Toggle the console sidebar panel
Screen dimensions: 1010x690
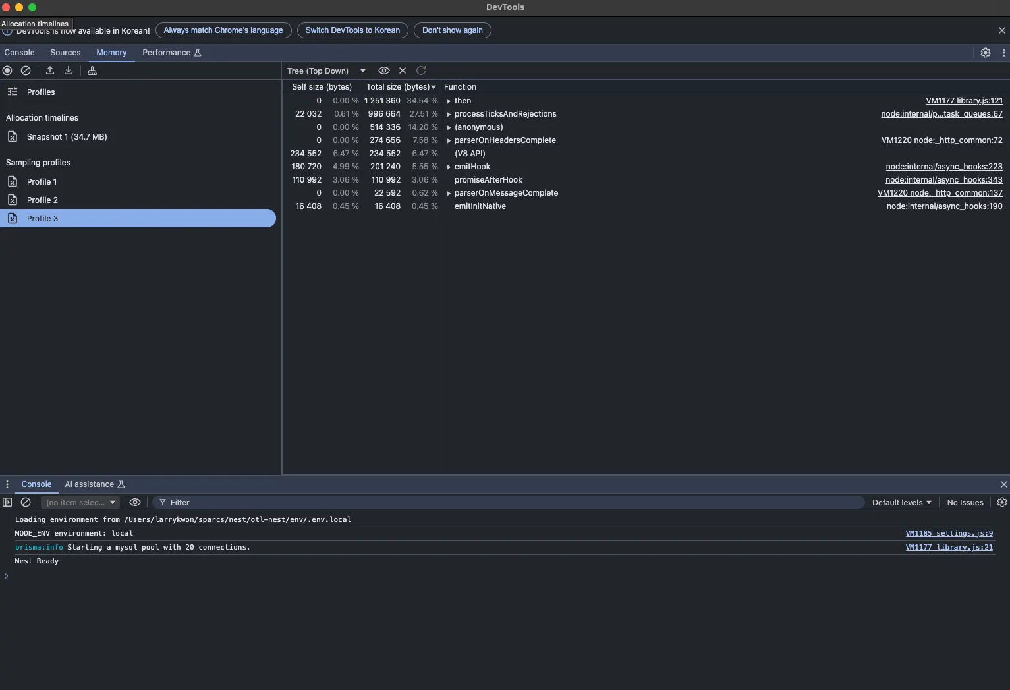7,502
